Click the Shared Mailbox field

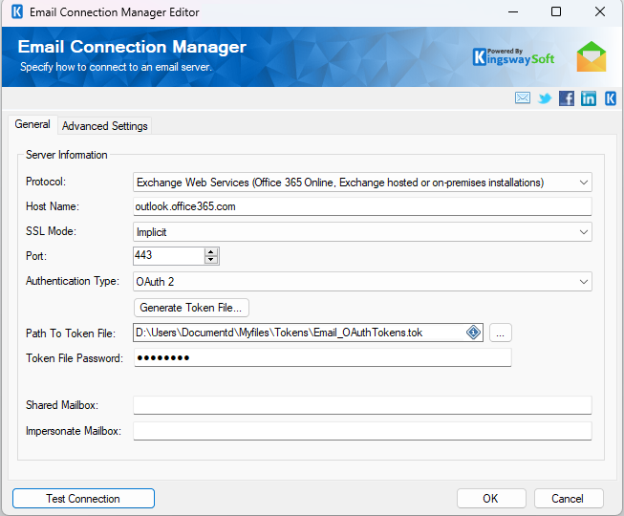[362, 405]
